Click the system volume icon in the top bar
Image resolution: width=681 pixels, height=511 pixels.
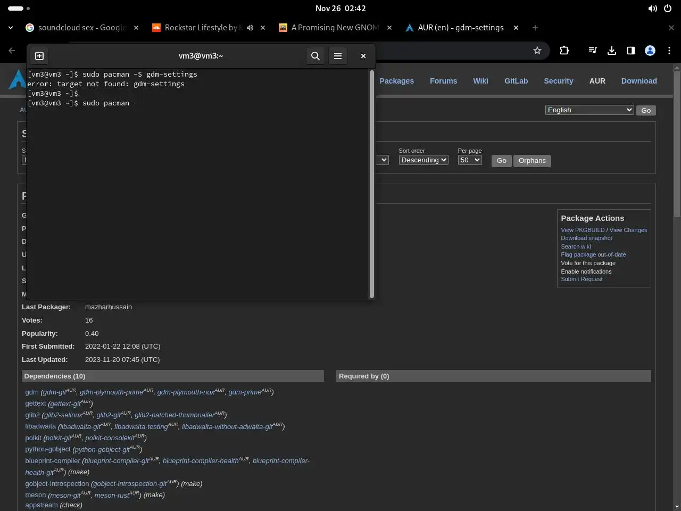click(653, 9)
